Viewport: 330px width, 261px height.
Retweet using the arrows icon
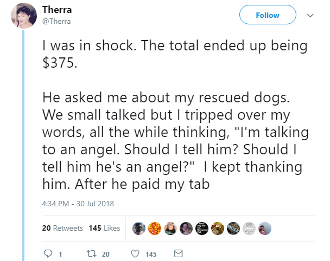click(92, 253)
